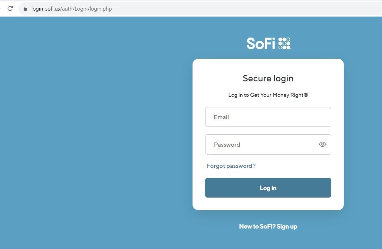Click the SoFi dotted grid emblem

(x=284, y=44)
